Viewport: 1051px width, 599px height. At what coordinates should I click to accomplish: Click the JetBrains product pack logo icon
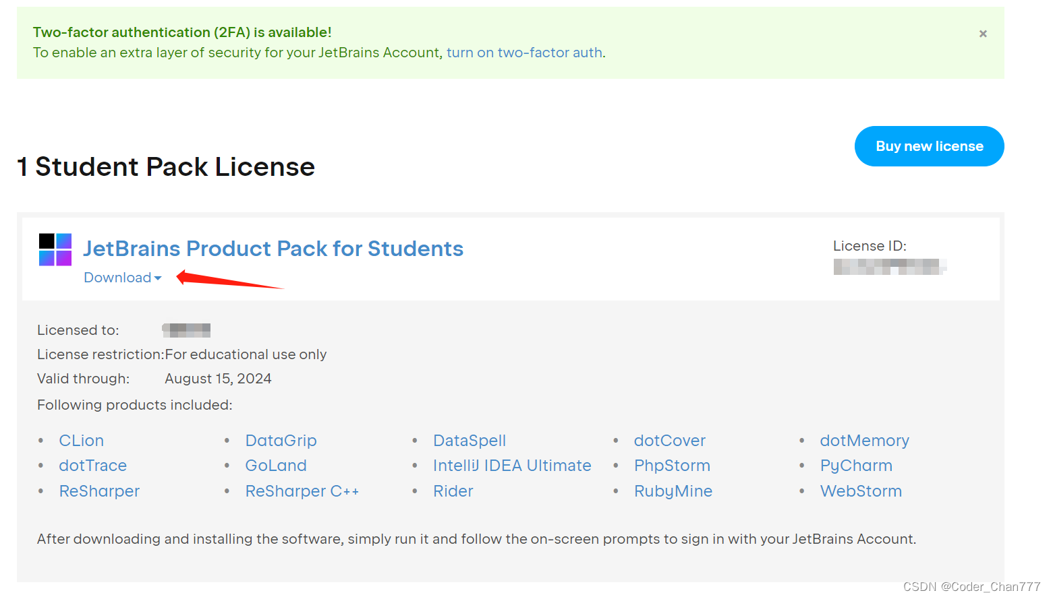coord(55,249)
